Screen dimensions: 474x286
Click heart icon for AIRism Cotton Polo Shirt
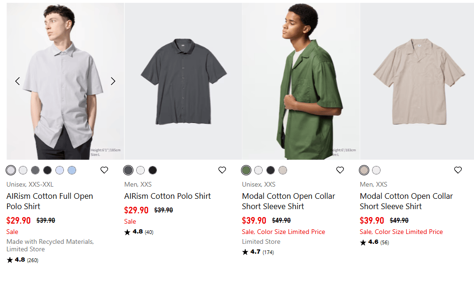tap(222, 170)
